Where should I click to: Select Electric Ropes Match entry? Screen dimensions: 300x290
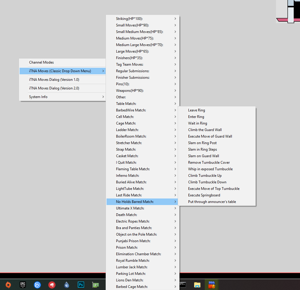point(142,221)
